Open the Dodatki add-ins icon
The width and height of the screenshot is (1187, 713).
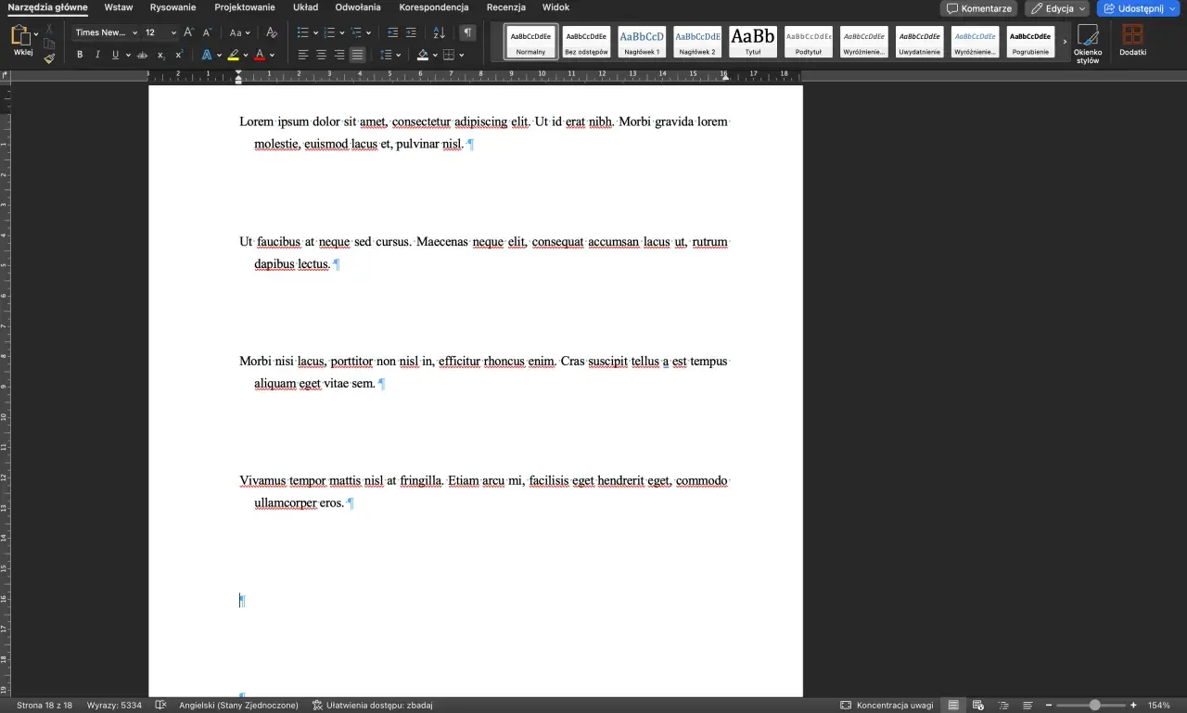point(1132,40)
